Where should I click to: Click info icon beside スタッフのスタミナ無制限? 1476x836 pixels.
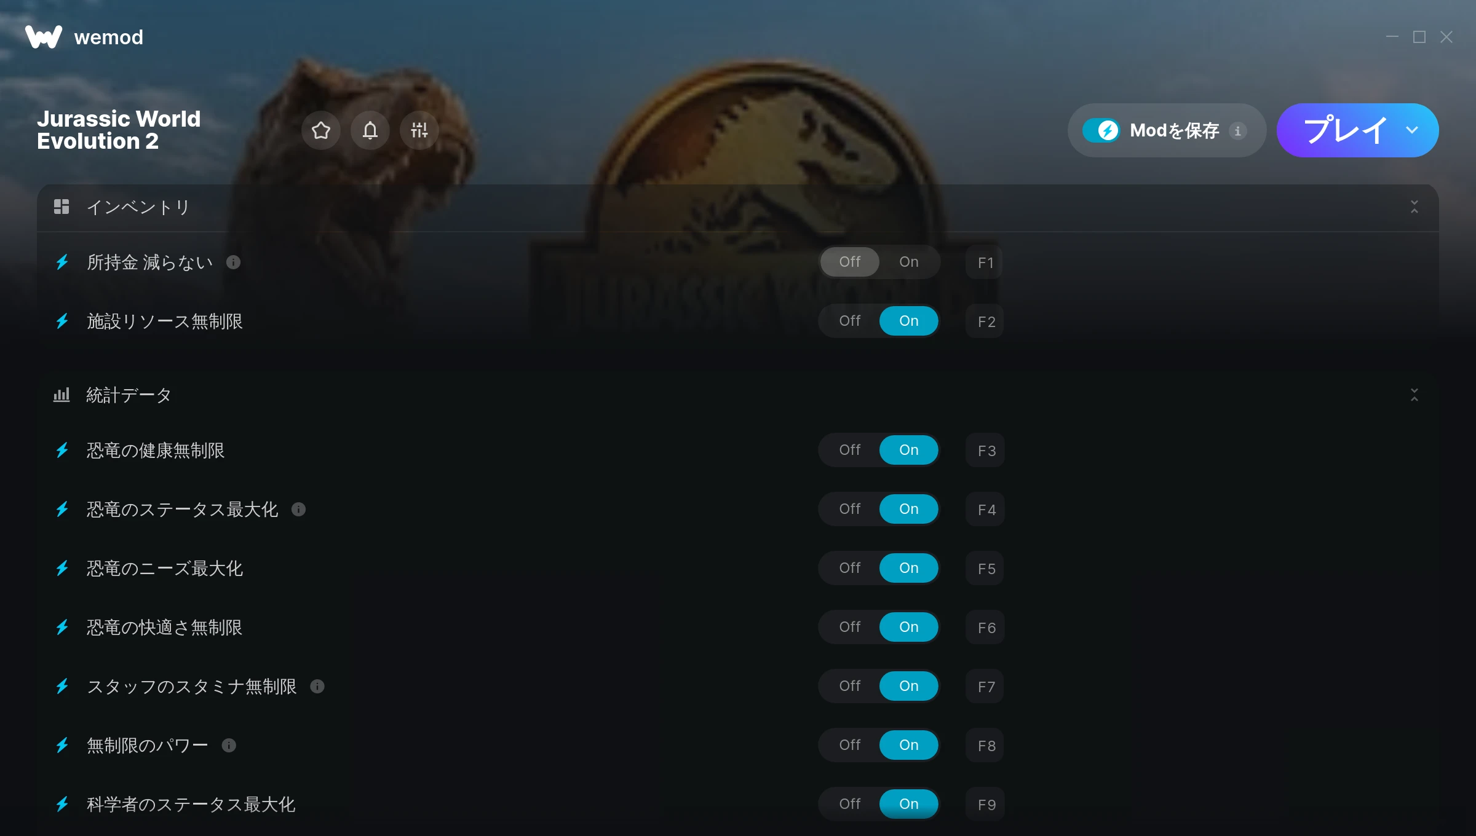coord(317,687)
